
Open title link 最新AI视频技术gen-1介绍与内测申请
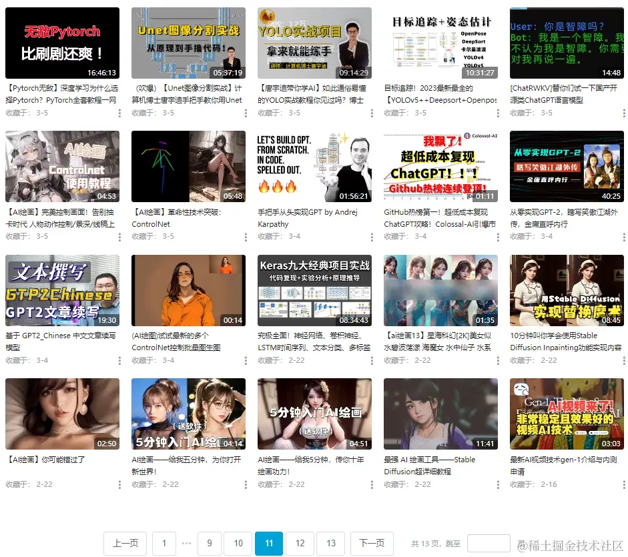(563, 466)
